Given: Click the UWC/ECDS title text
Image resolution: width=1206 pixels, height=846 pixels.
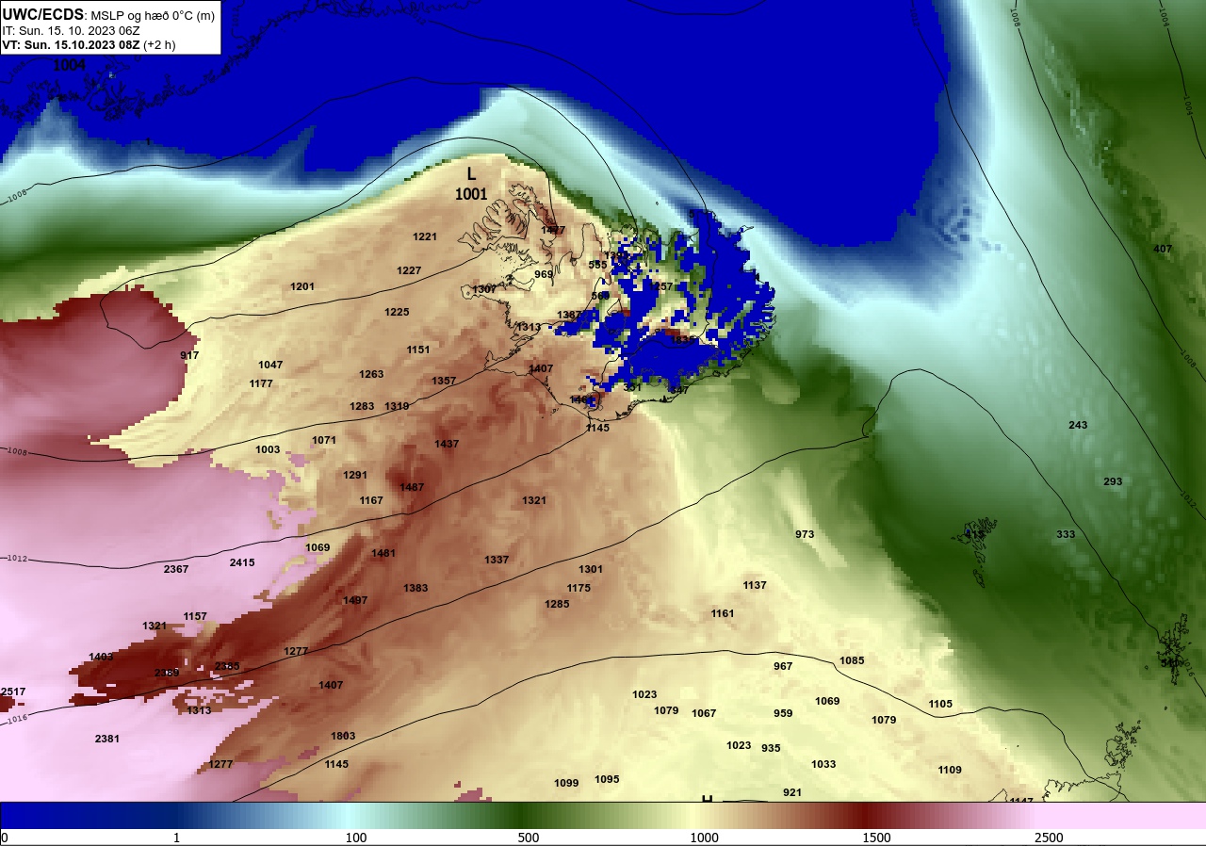Looking at the screenshot, I should [x=43, y=14].
